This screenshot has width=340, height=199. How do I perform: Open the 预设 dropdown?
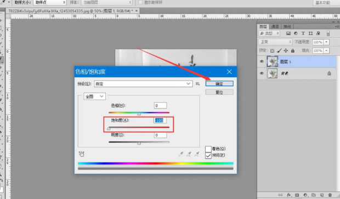click(143, 84)
